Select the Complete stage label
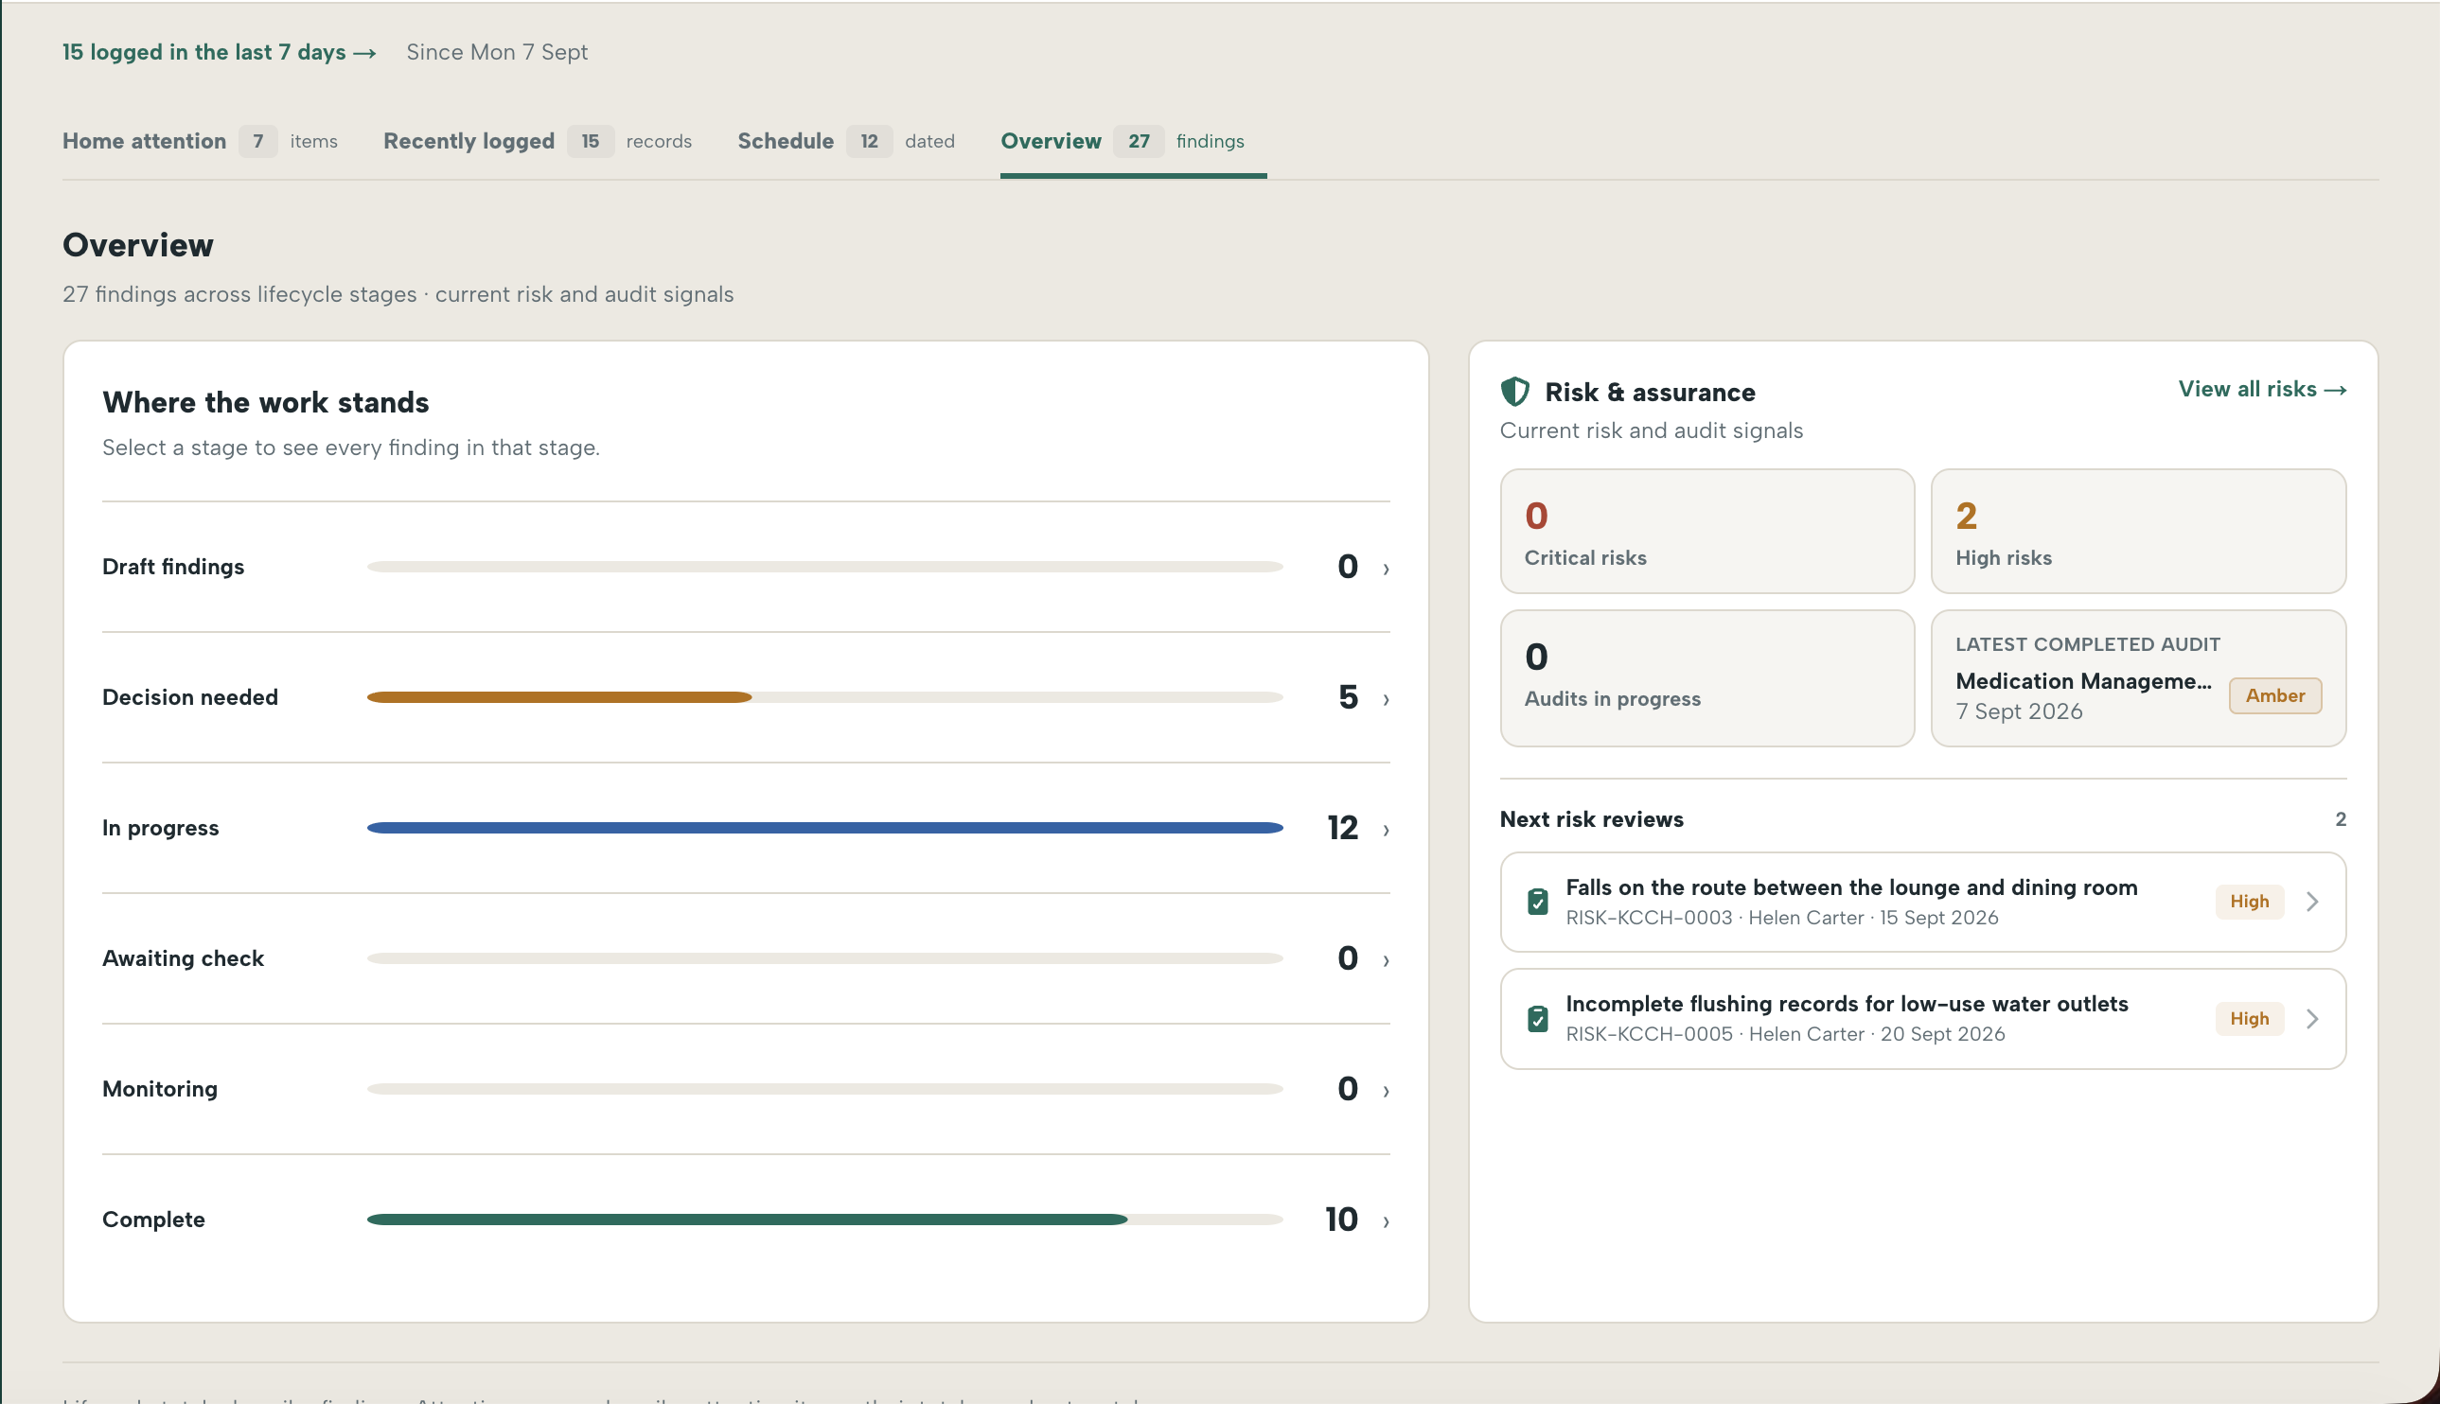The image size is (2440, 1404). pyautogui.click(x=153, y=1219)
